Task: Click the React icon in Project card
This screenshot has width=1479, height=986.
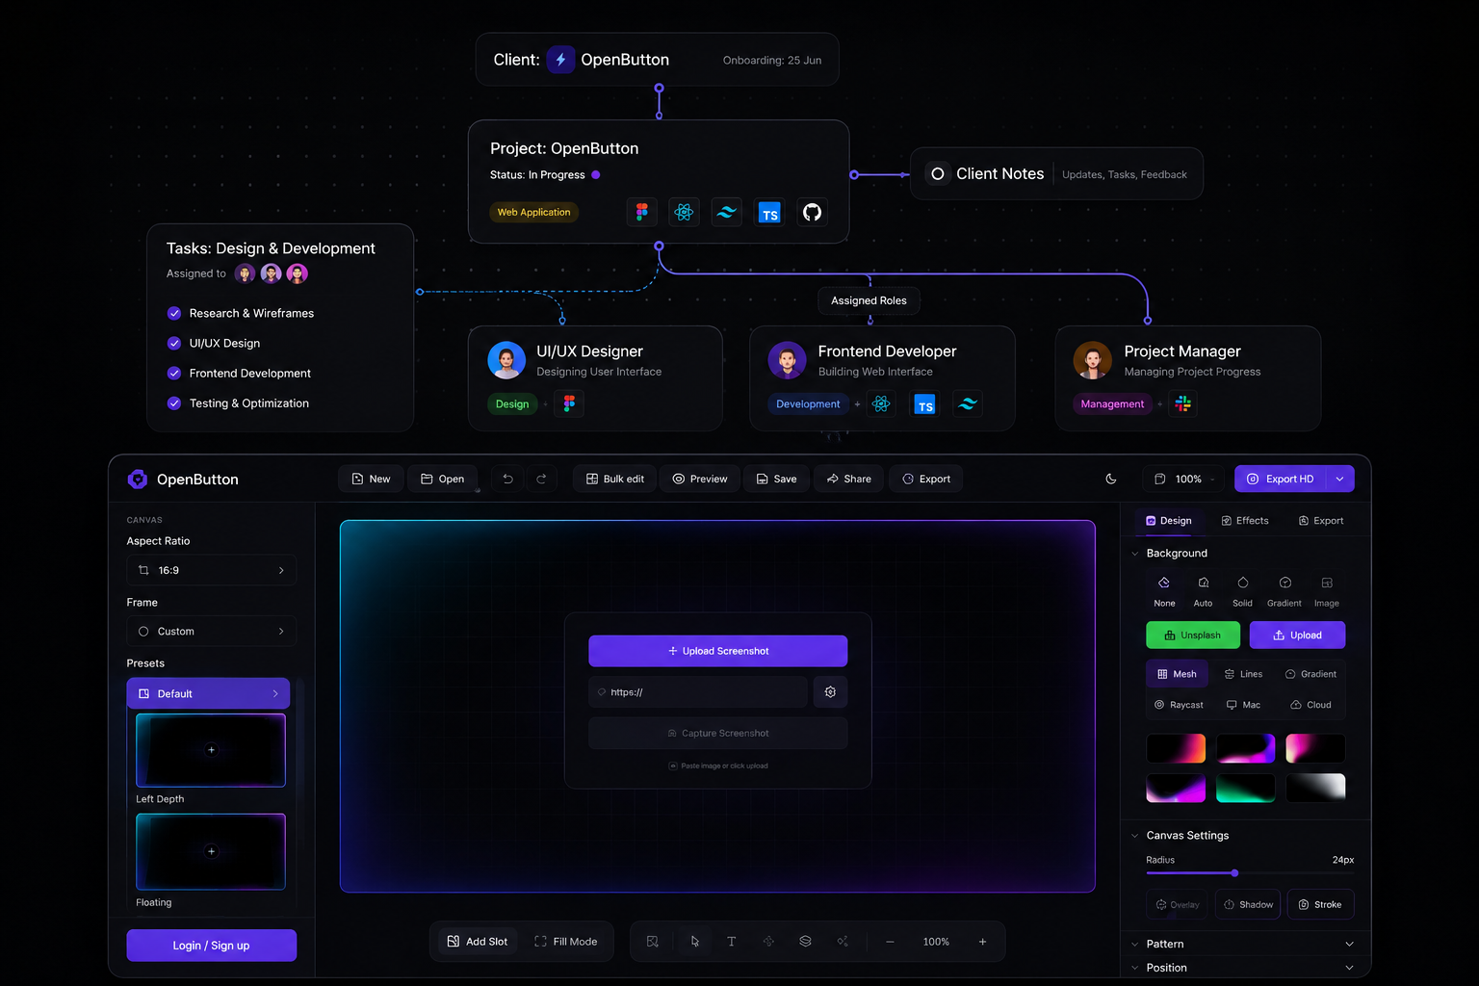Action: [x=684, y=212]
